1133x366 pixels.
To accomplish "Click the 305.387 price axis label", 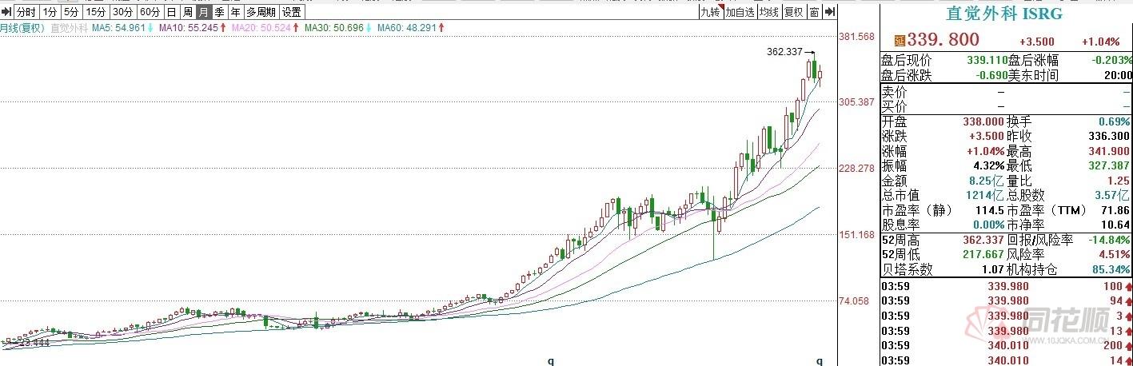I will tap(856, 102).
